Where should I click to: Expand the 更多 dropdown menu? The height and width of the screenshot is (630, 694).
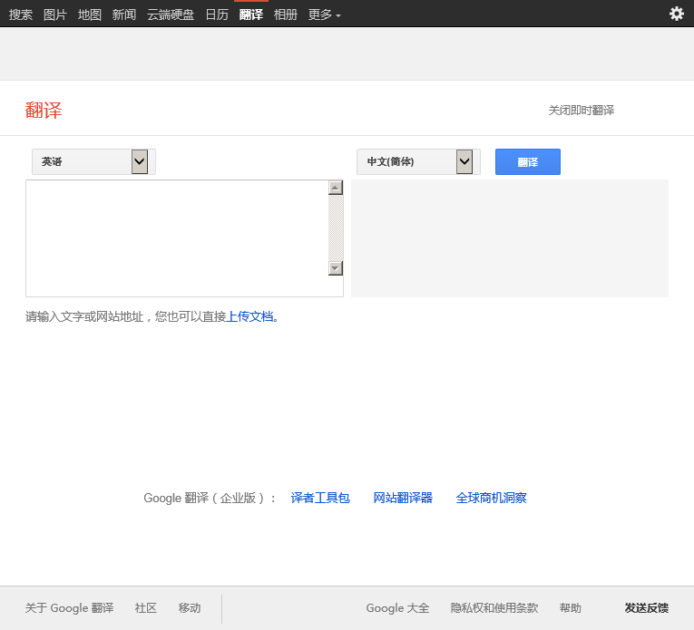[325, 15]
